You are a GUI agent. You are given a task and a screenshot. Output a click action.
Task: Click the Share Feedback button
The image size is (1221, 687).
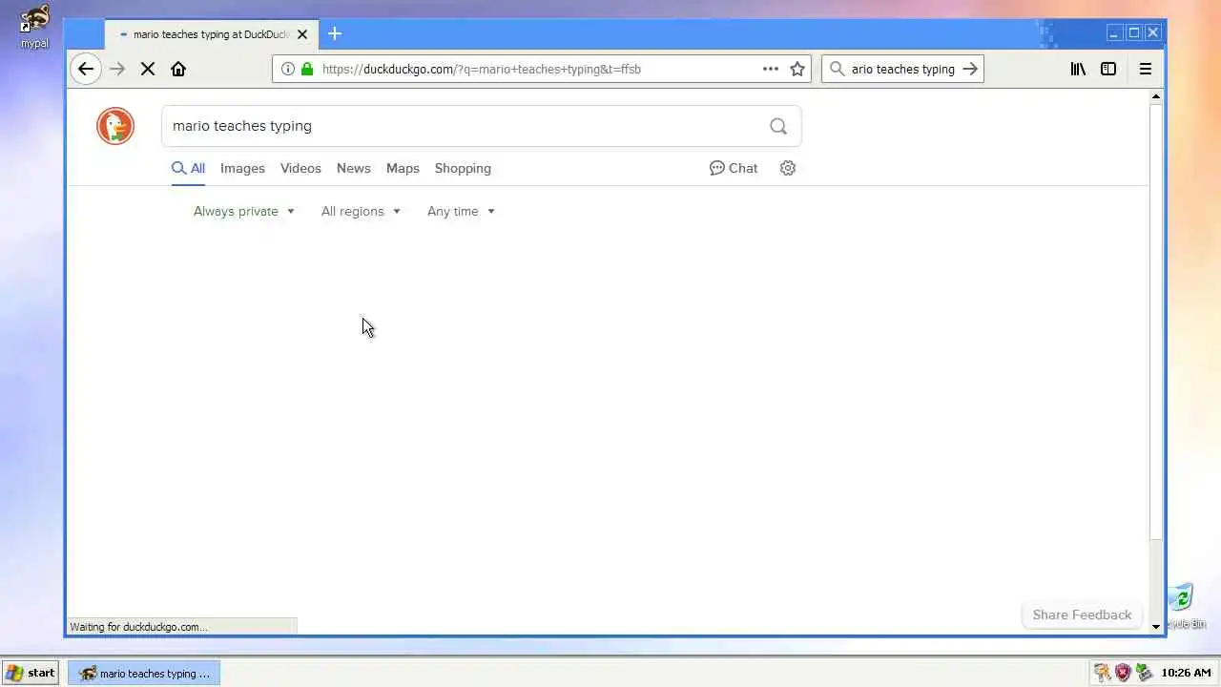click(x=1082, y=614)
